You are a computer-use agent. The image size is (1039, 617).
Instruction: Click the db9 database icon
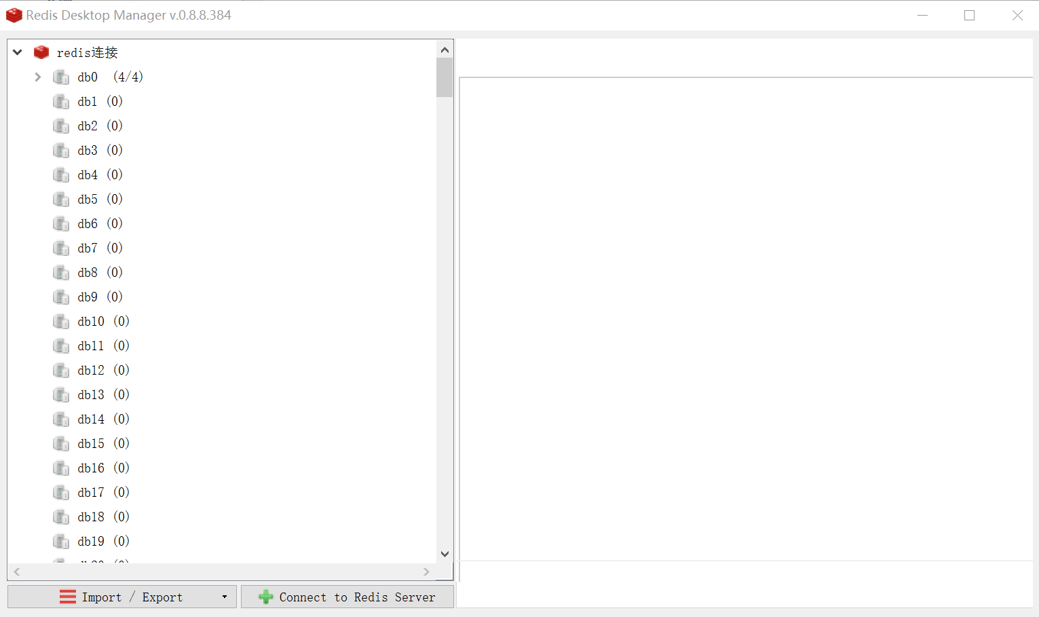(61, 297)
